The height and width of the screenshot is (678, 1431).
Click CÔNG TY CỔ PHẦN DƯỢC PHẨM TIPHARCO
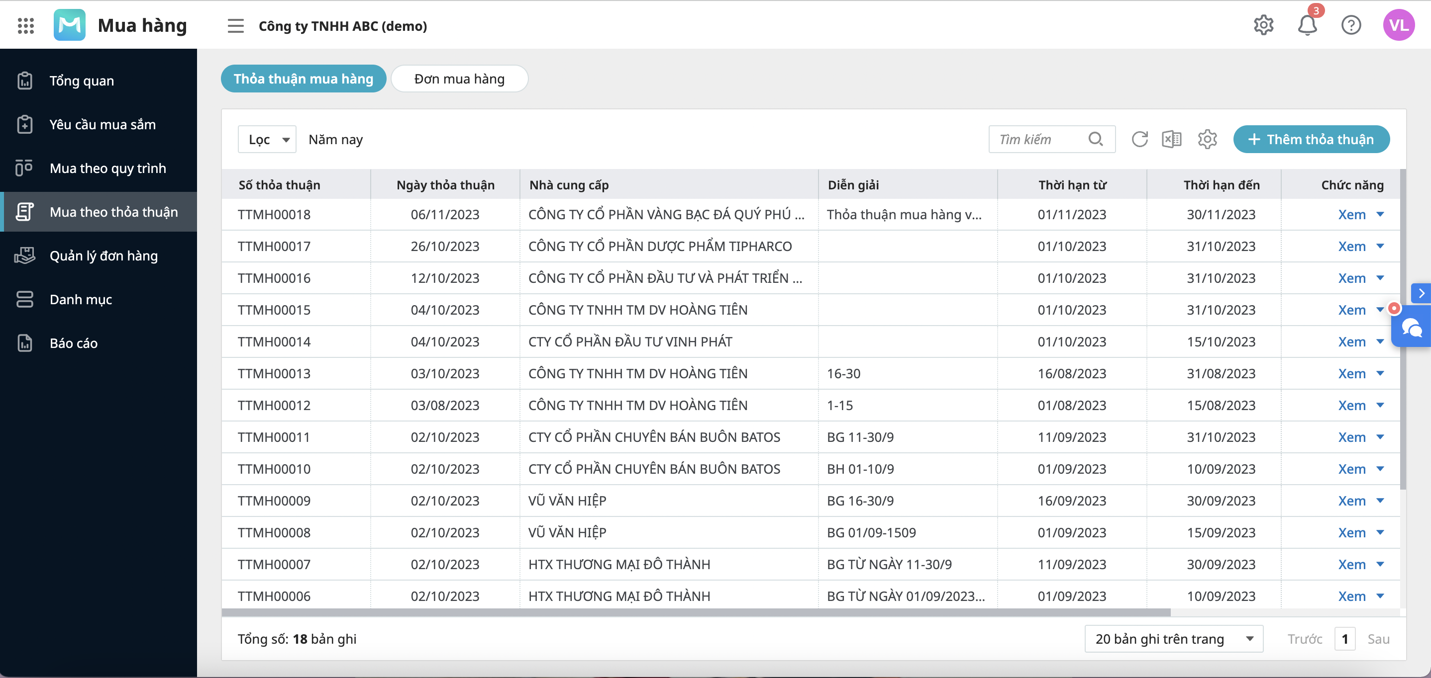[660, 247]
